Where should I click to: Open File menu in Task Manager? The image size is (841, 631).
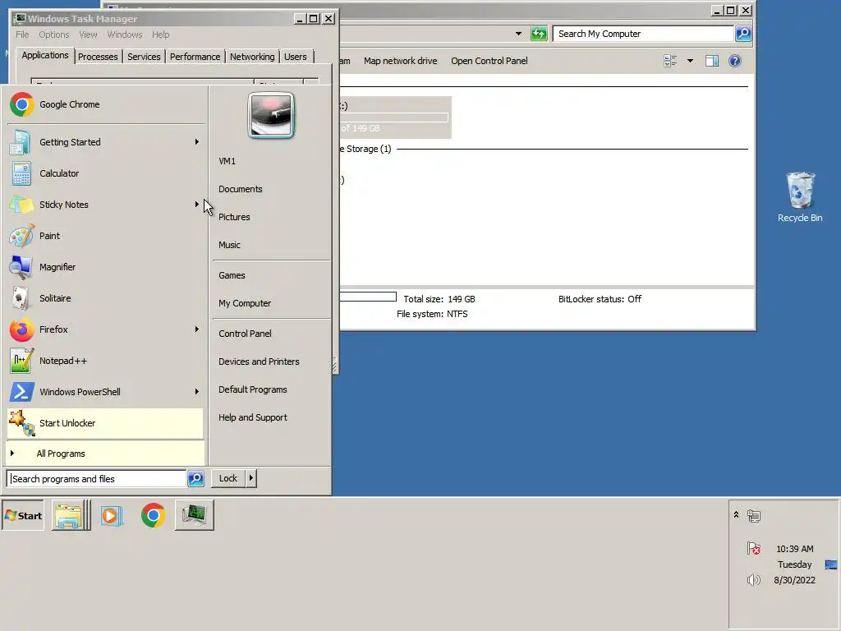[x=22, y=35]
